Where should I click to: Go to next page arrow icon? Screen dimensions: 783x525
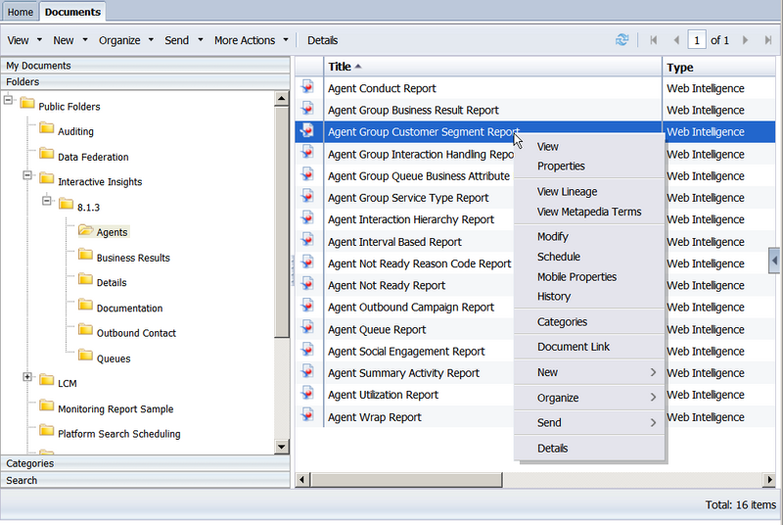745,40
